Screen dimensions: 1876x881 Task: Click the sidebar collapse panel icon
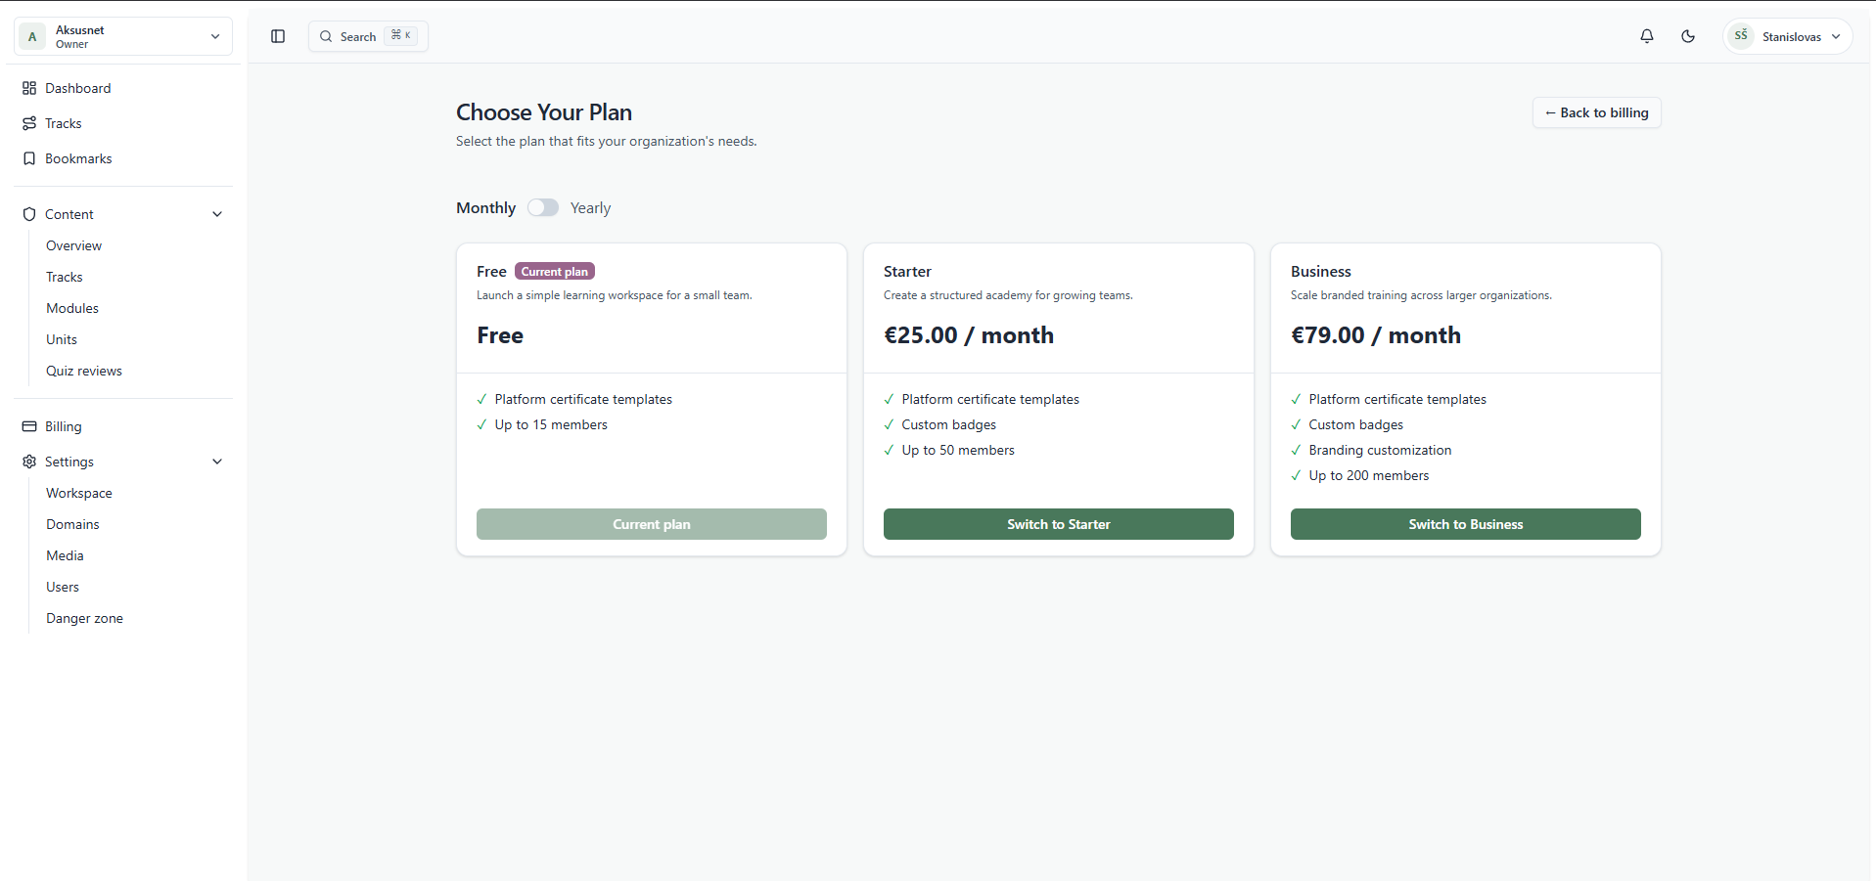(278, 36)
